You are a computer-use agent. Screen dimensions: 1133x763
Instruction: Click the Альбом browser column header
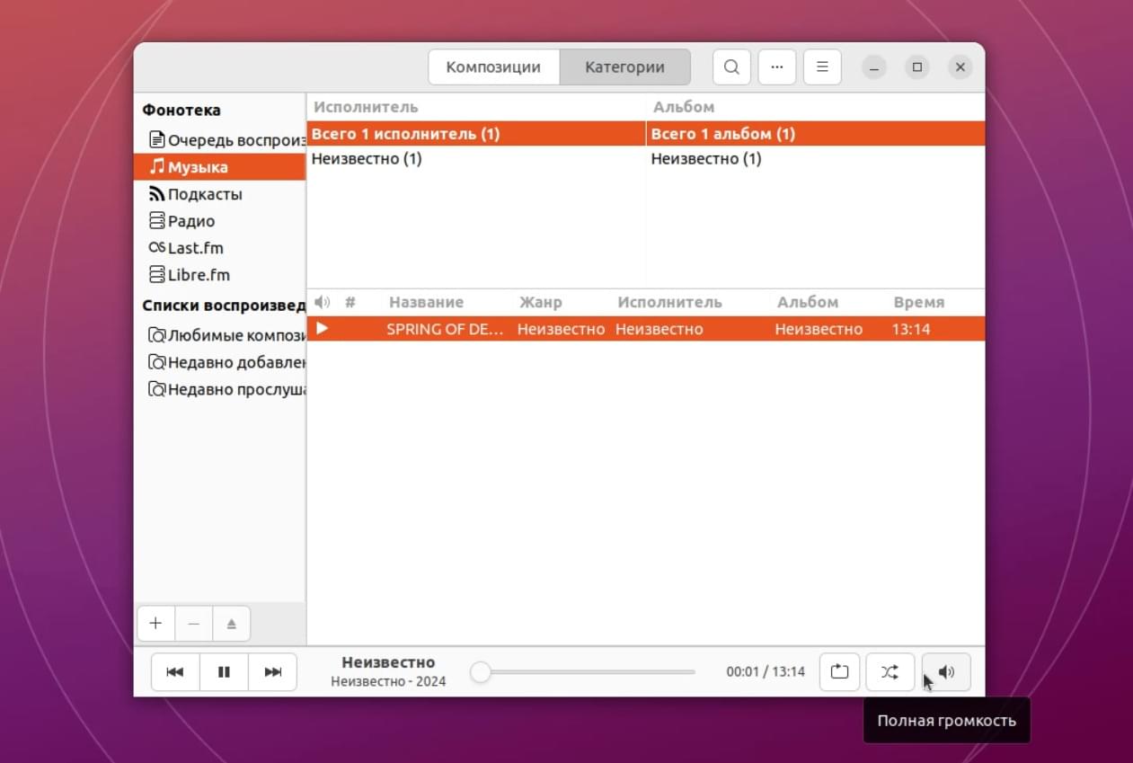[x=684, y=107]
